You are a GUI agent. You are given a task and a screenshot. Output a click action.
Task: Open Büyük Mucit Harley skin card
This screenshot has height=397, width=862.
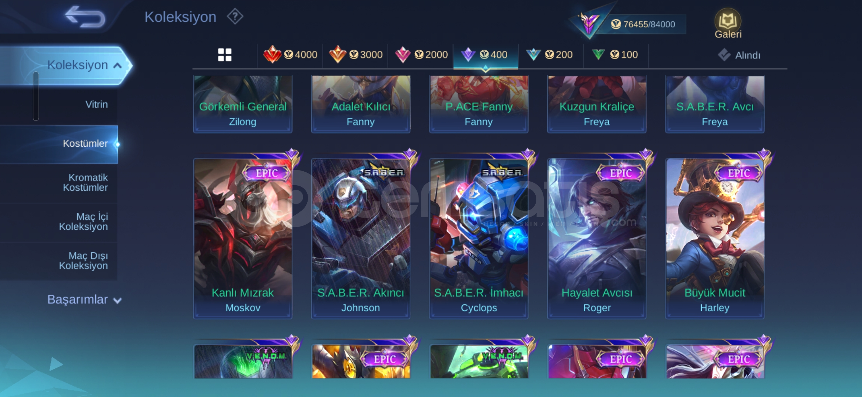point(715,238)
